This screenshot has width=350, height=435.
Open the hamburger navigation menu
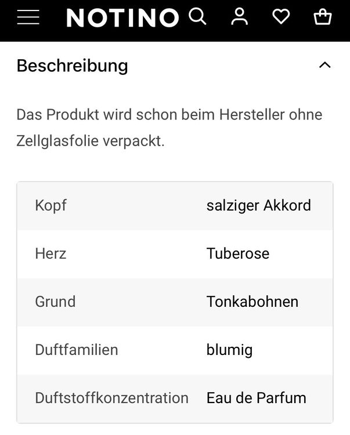pos(28,17)
